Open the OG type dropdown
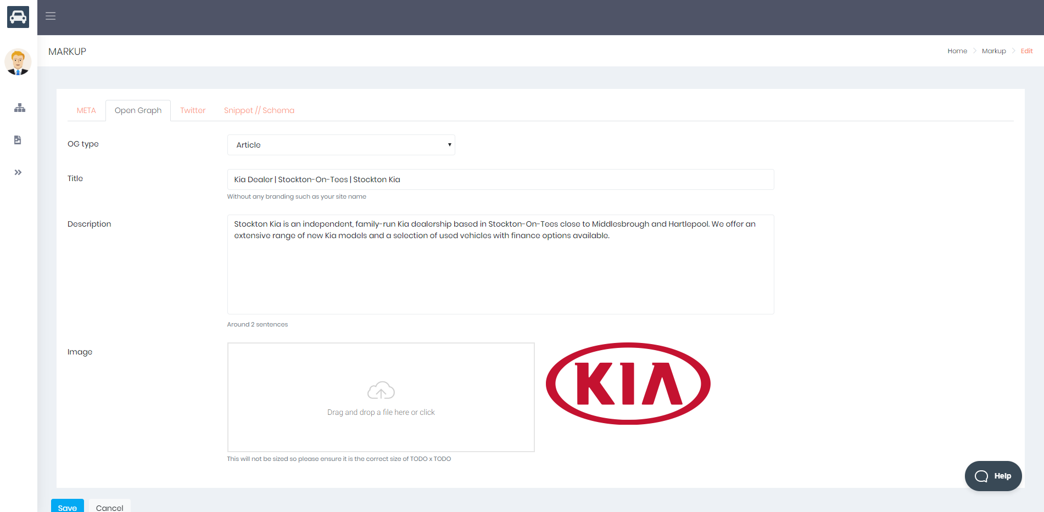Viewport: 1044px width, 512px height. coord(341,145)
